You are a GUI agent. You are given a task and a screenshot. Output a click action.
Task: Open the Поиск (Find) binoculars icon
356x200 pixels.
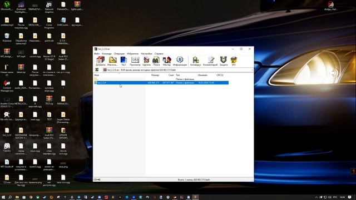[x=156, y=61]
